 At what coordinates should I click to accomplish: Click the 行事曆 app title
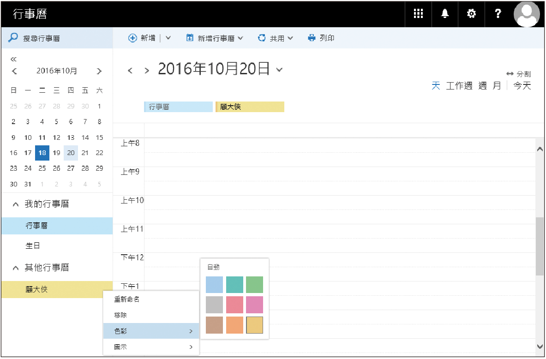point(30,14)
